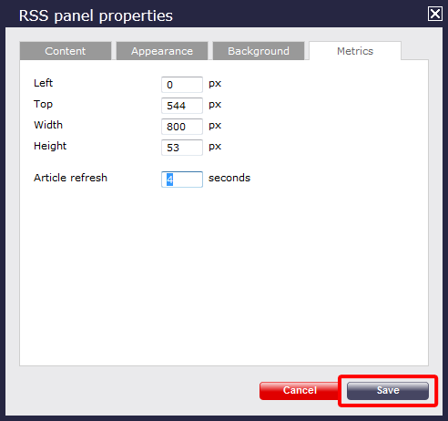Click the Top label text
Screen dimensions: 448x421
43,104
